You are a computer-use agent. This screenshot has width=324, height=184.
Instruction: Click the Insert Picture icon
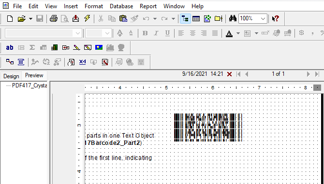[99, 48]
